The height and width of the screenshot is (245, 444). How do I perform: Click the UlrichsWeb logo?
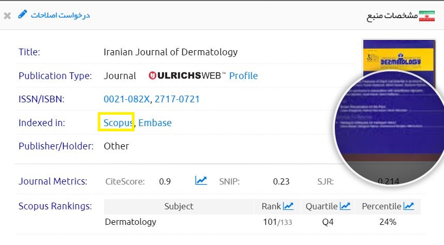tap(187, 75)
